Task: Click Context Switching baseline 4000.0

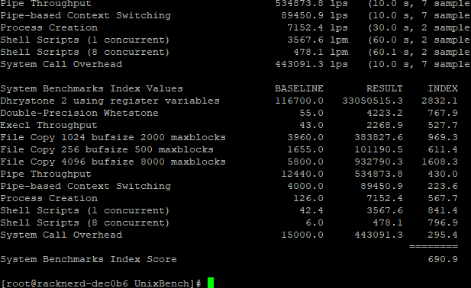Action: 305,186
